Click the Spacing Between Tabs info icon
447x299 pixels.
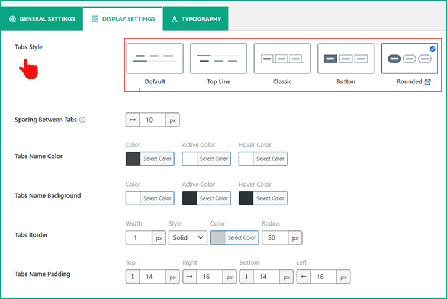point(82,120)
